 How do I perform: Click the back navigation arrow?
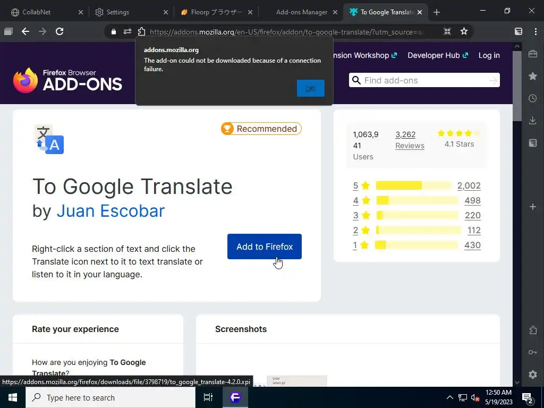coord(25,31)
